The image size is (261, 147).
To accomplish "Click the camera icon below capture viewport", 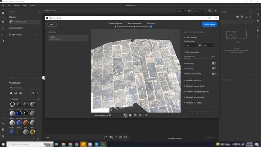I will (146, 115).
